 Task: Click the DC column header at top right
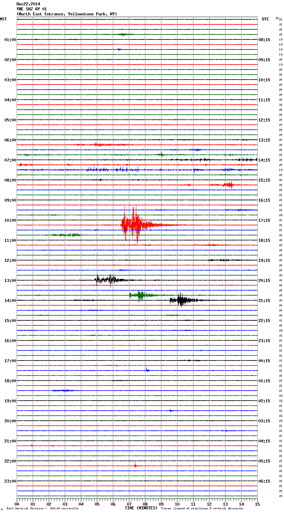[277, 18]
